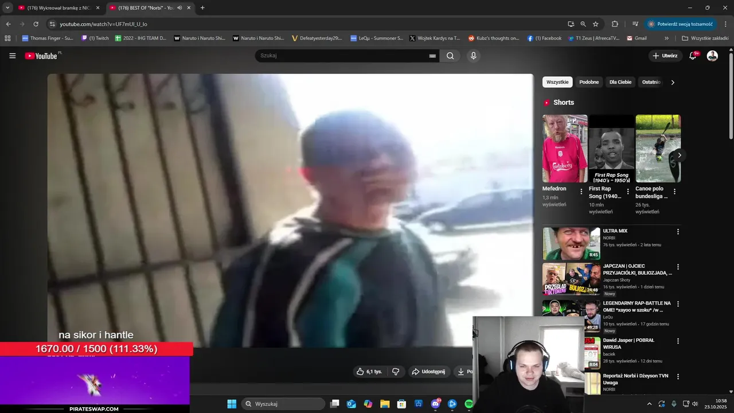
Task: Click the YouTube search magnifier button
Action: (450, 56)
